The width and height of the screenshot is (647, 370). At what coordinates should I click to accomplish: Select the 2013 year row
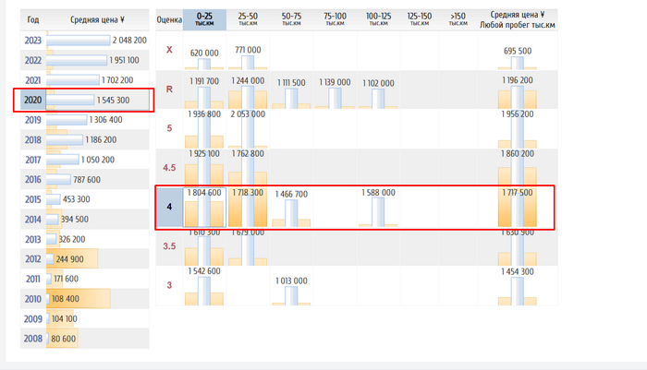click(85, 239)
